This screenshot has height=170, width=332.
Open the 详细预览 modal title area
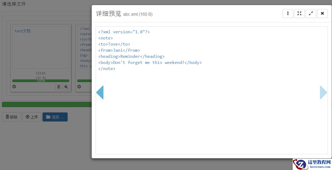click(108, 13)
